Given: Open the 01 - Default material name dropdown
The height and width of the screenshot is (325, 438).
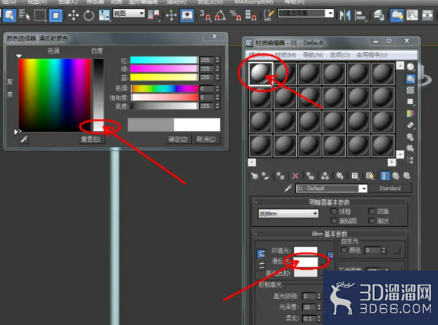Looking at the screenshot, I should pos(331,189).
